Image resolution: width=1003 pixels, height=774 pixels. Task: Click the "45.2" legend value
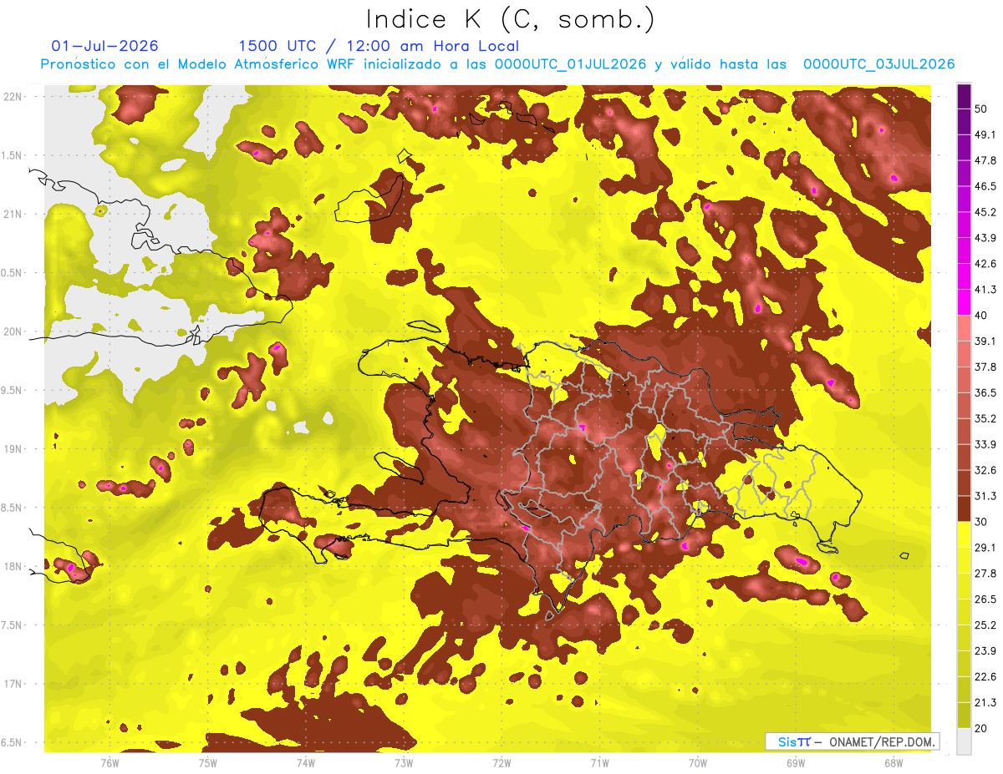[985, 212]
